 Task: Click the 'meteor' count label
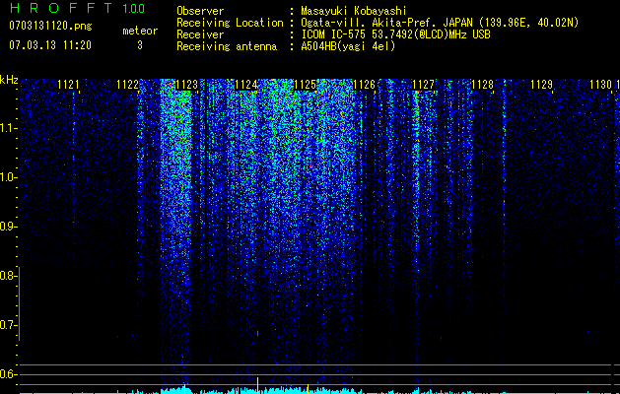point(140,31)
